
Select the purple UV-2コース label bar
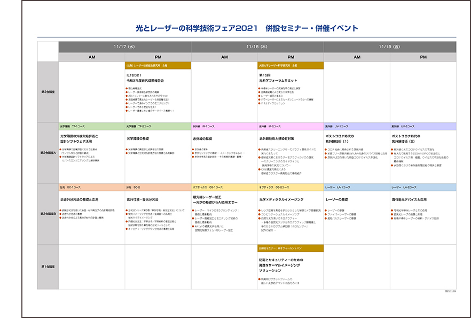423,127
